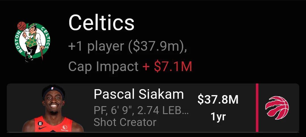
Task: Click the Cap Impact label
Action: (x=103, y=67)
